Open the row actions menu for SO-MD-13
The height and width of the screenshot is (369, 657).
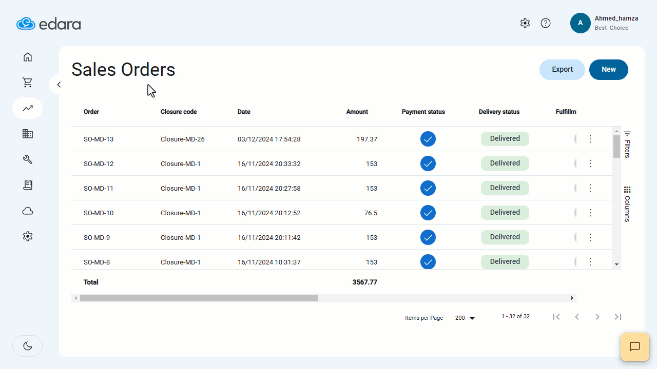click(x=590, y=139)
